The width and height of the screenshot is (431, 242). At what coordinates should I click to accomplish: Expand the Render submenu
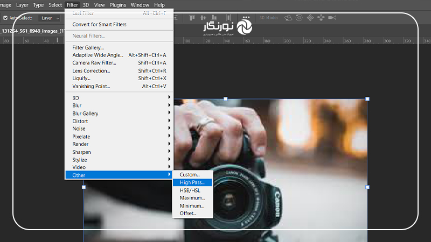tap(119, 144)
